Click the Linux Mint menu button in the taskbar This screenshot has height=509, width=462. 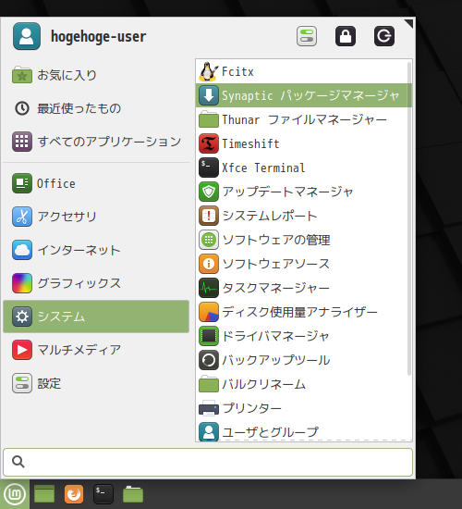pyautogui.click(x=15, y=494)
